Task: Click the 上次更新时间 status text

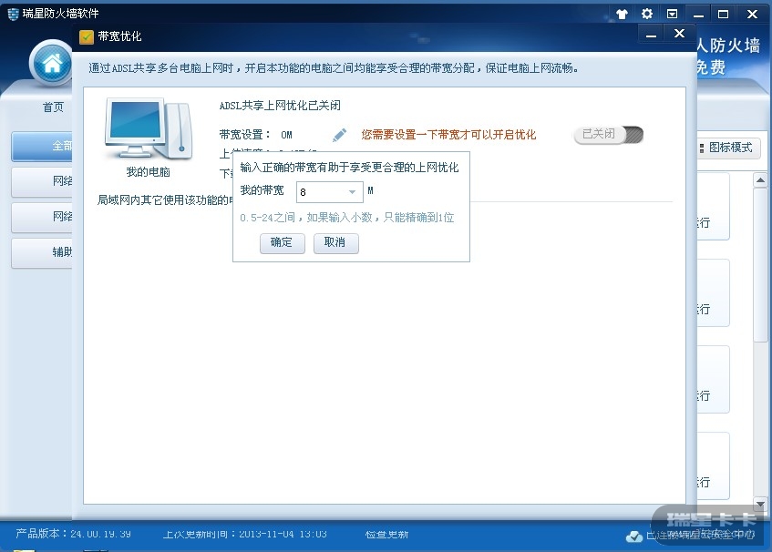Action: 244,535
